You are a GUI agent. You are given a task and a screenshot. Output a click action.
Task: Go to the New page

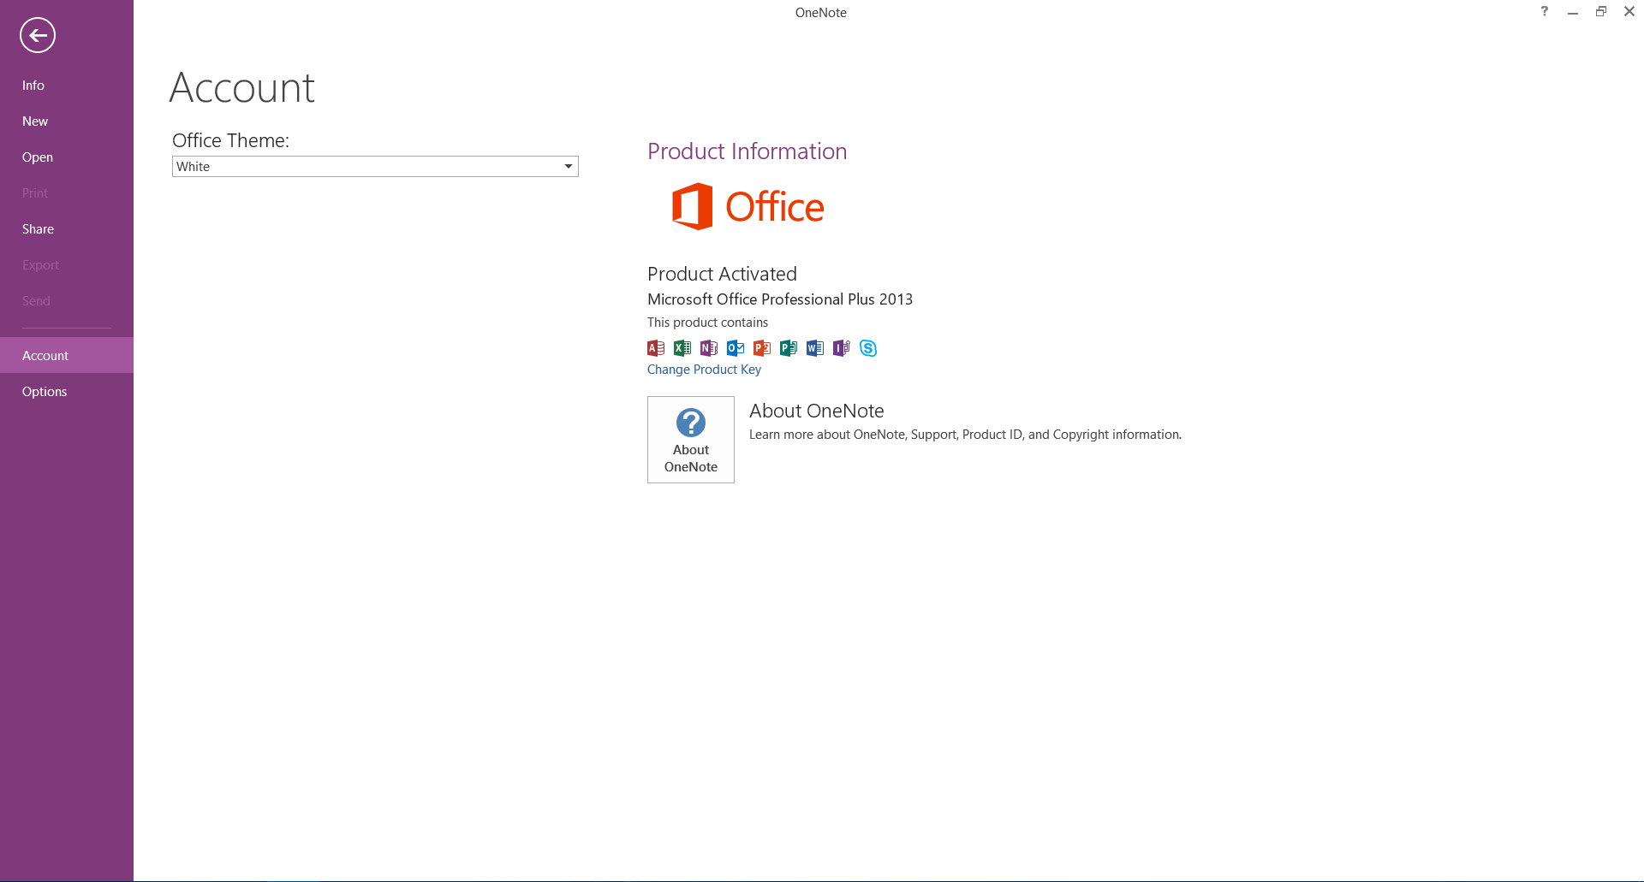click(x=67, y=121)
